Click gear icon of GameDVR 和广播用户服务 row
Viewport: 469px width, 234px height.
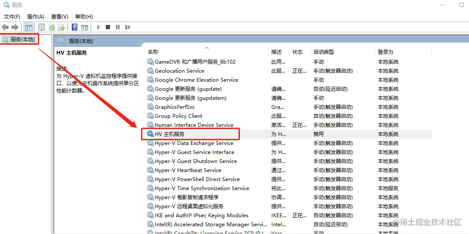pyautogui.click(x=150, y=62)
